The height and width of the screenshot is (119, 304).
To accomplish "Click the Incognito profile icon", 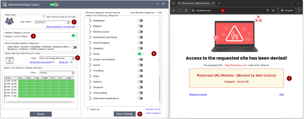I will pyautogui.click(x=286, y=10).
